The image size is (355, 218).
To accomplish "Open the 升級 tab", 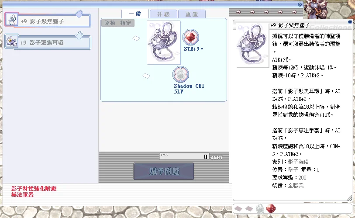I will coord(163,14).
